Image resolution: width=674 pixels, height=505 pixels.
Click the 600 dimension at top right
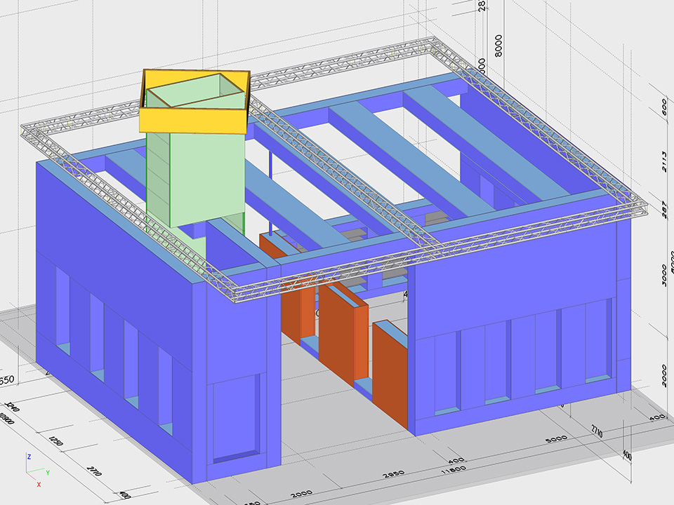coord(664,106)
